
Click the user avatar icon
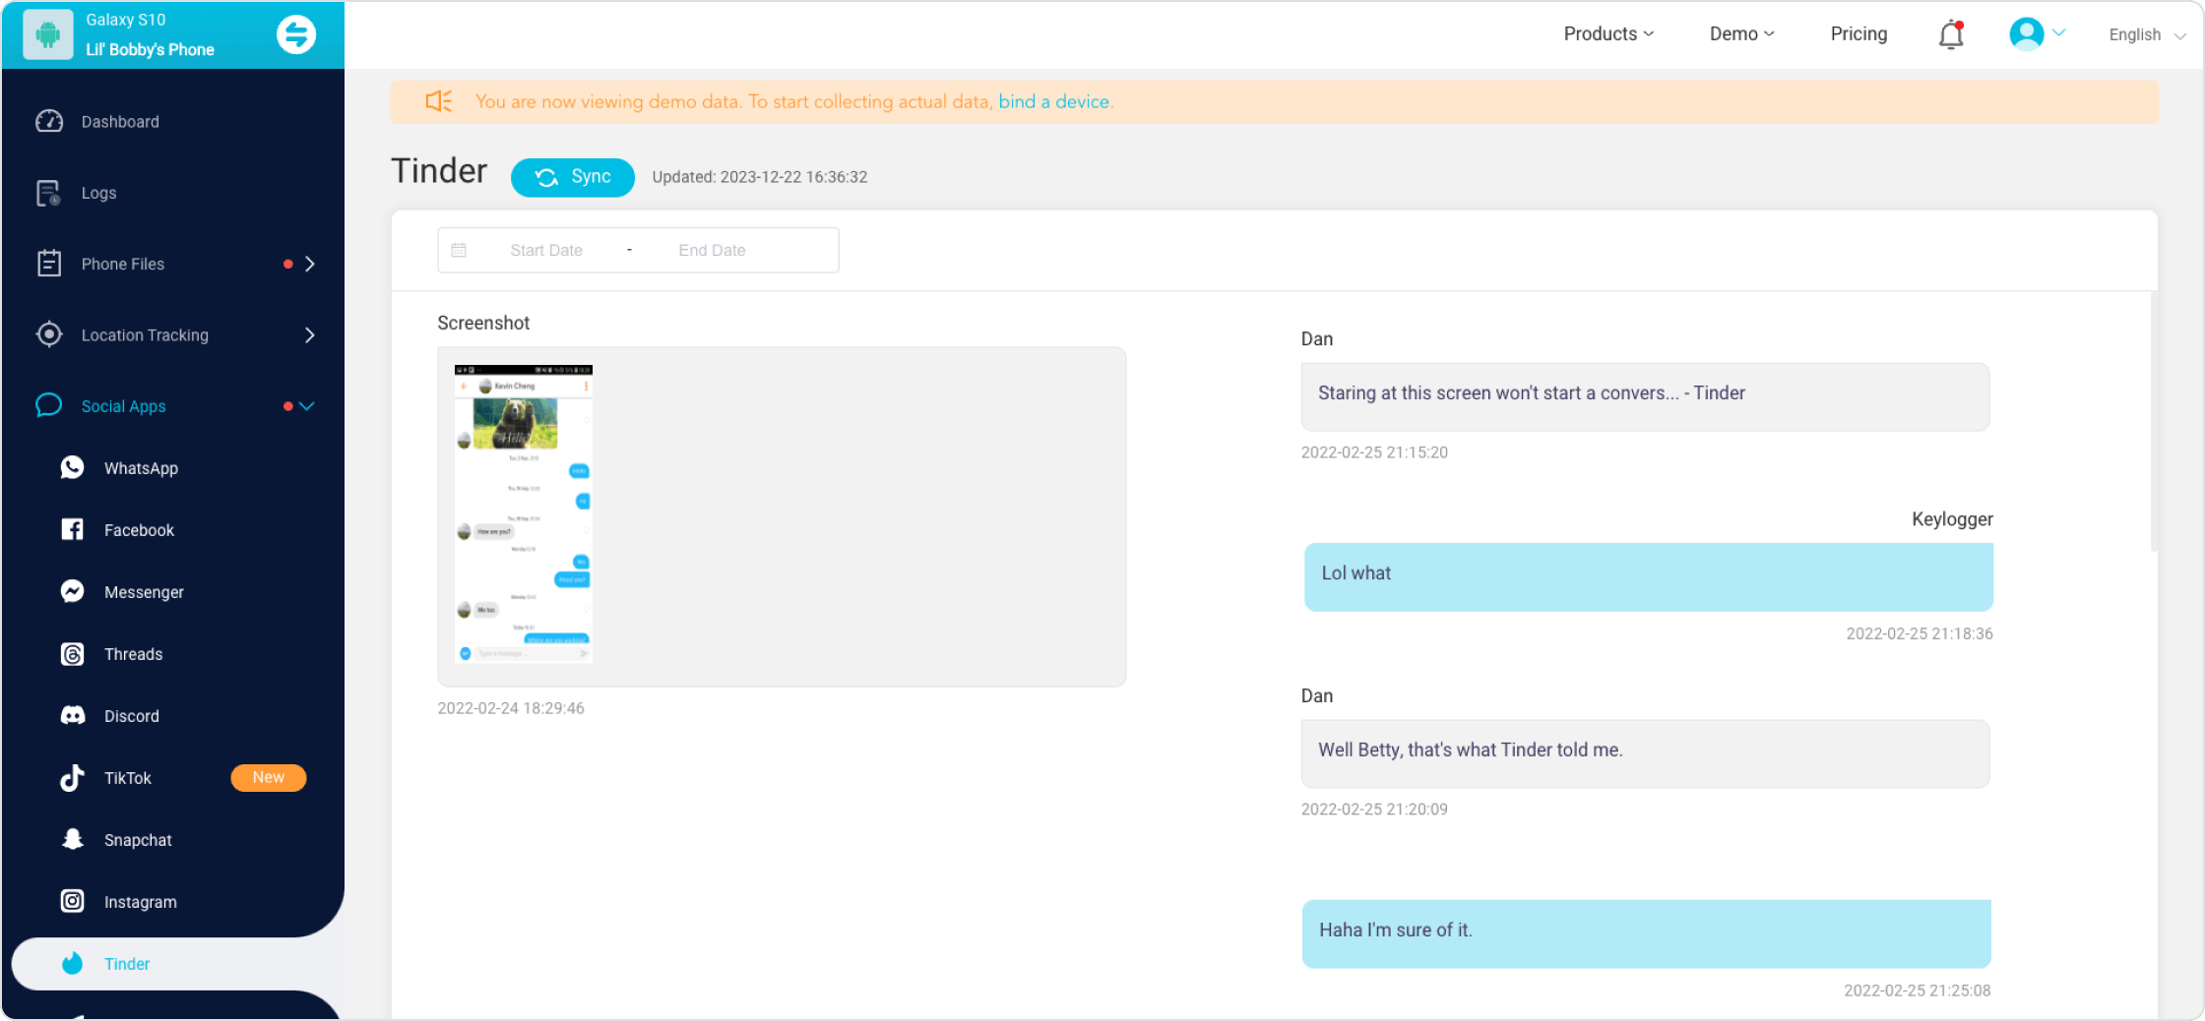pyautogui.click(x=2026, y=33)
